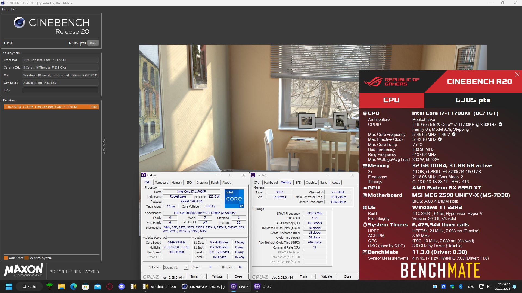Viewport: 522px width, 293px height.
Task: Click Validate in right CPU-Z window
Action: (327, 276)
